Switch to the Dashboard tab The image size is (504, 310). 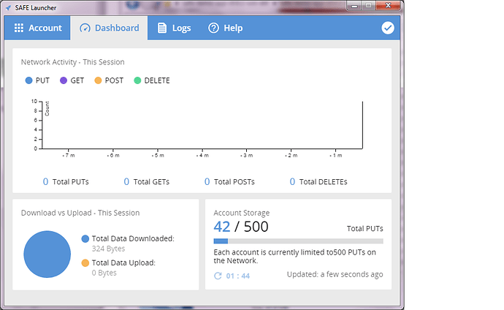coord(109,28)
